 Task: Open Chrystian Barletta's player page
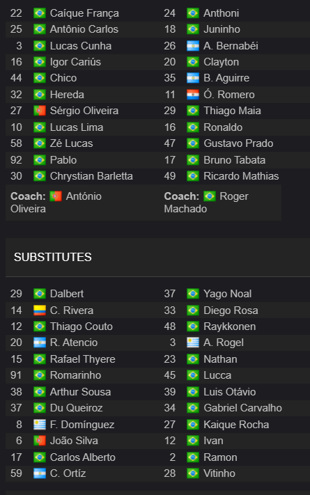tap(91, 176)
